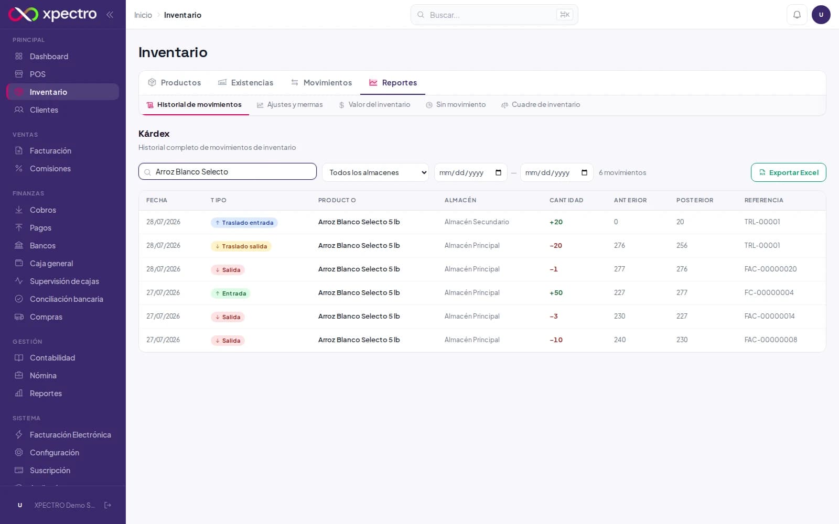Click the Inventario breadcrumb item

pos(182,15)
